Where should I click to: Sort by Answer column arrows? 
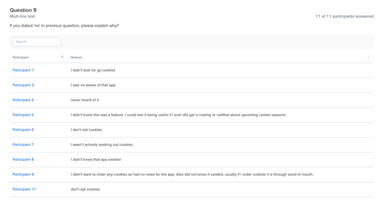coord(368,57)
